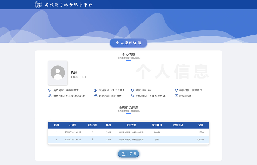The image size is (257, 165).
Task: Click the envelope icon beside Email地址
Action: (176, 95)
